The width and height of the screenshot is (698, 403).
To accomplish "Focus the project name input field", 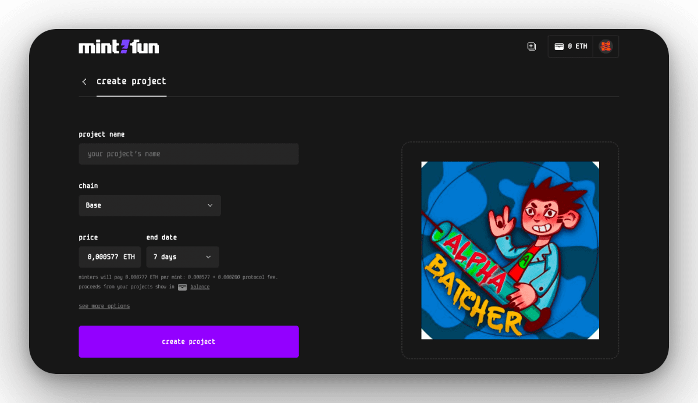I will pyautogui.click(x=188, y=154).
